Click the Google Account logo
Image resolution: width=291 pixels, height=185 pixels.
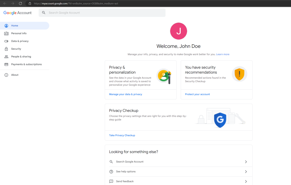[x=17, y=13]
